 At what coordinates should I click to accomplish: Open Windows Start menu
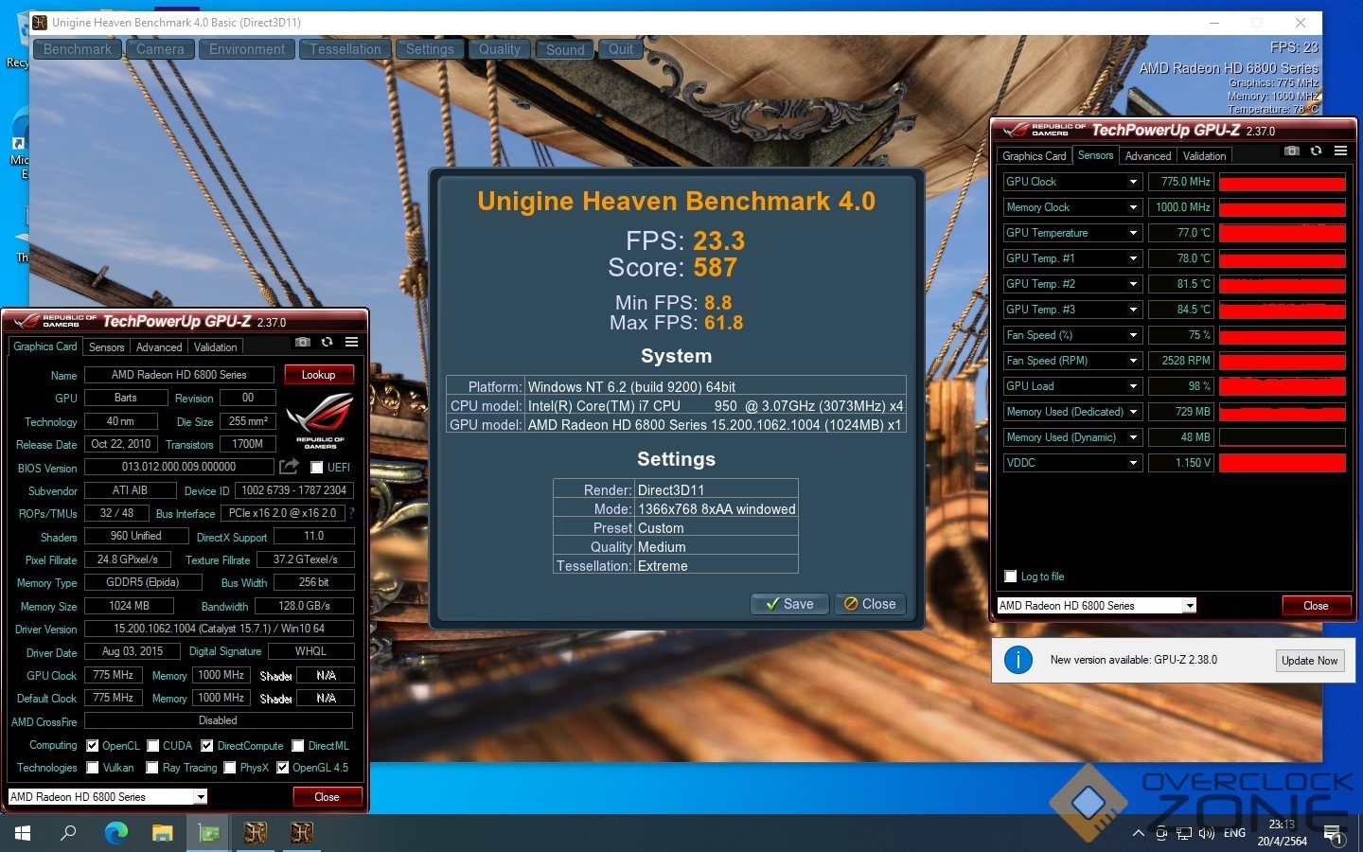point(23,833)
